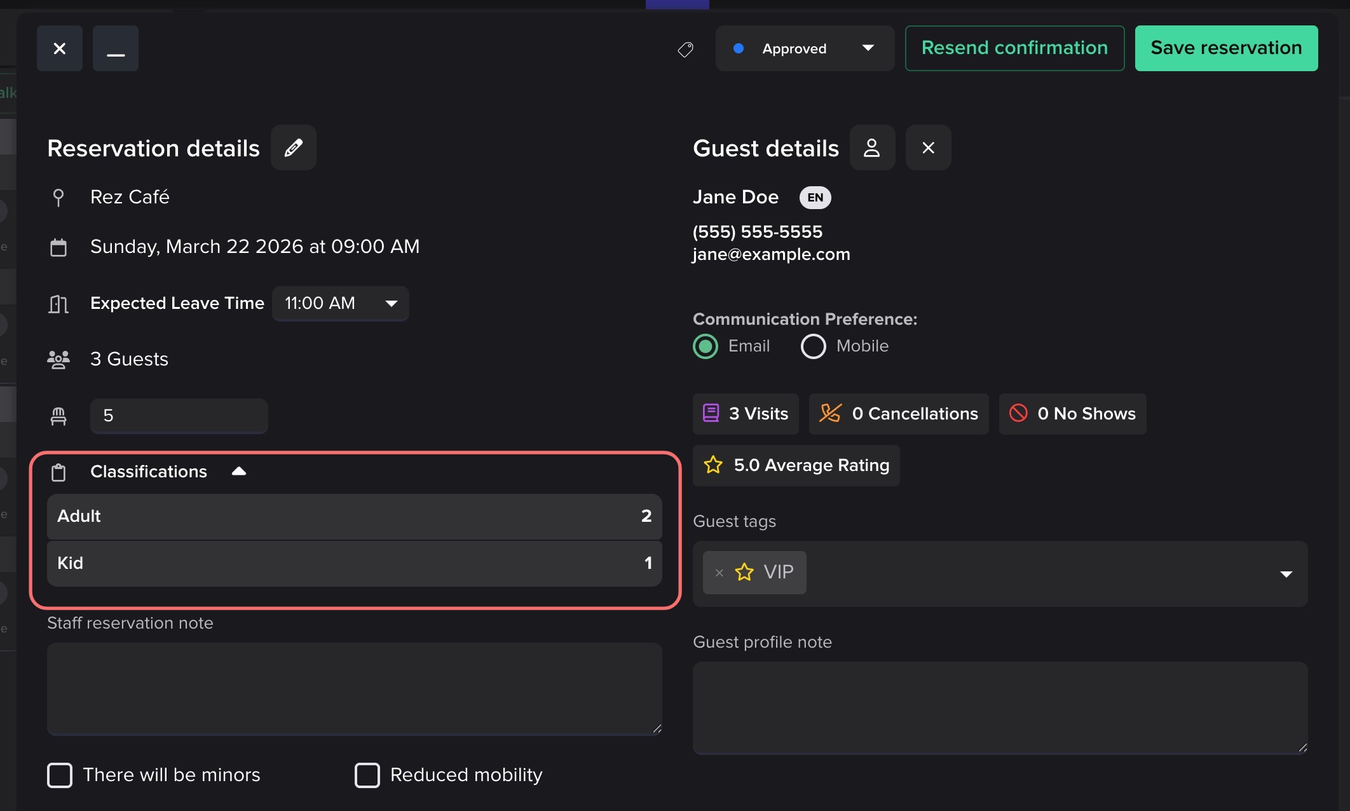This screenshot has height=811, width=1350.
Task: Click Resend confirmation button
Action: coord(1014,48)
